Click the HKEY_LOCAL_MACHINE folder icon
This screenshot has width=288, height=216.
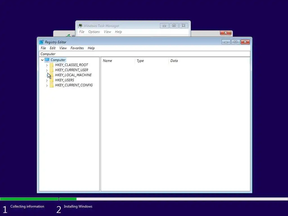(x=52, y=75)
